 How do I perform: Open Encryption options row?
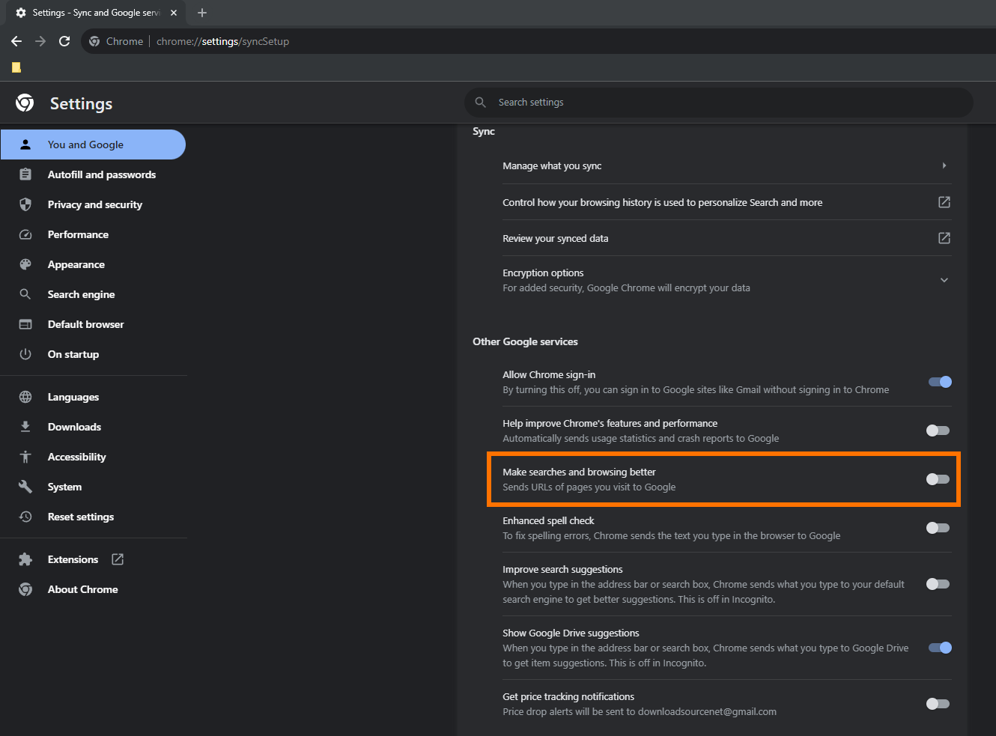pyautogui.click(x=727, y=280)
